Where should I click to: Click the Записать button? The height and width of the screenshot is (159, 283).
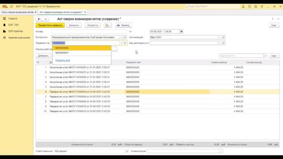[74, 25]
